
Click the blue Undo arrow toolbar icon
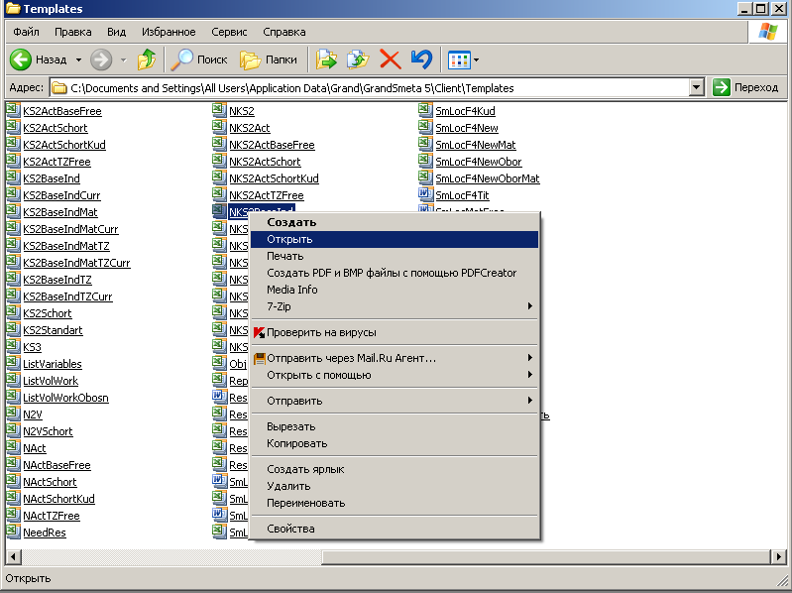[421, 59]
